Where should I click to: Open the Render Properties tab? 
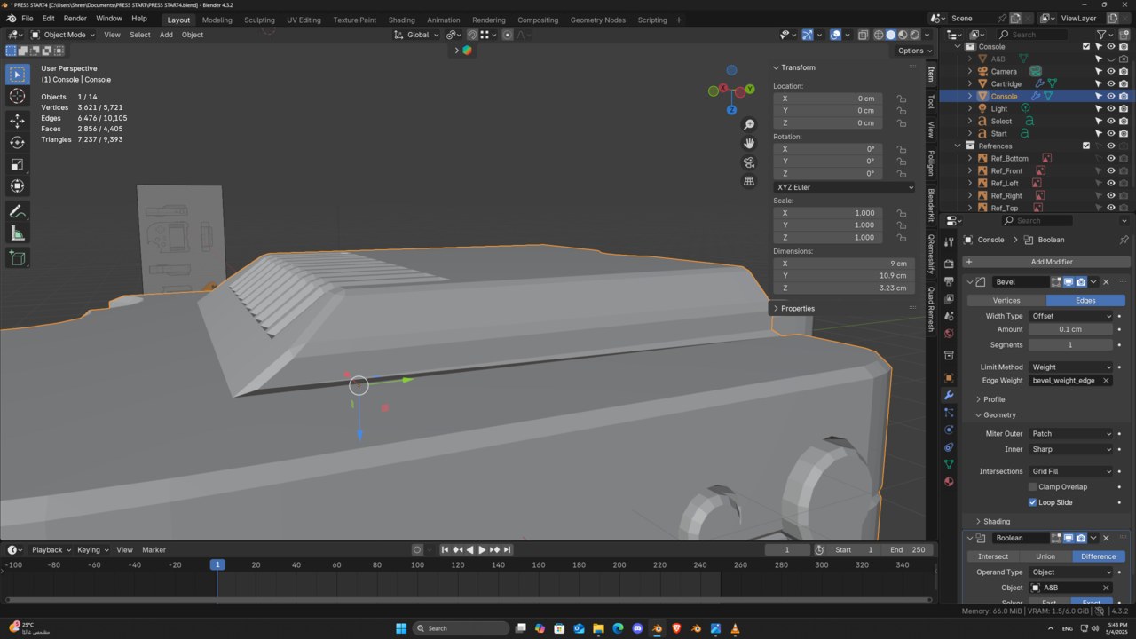click(948, 263)
